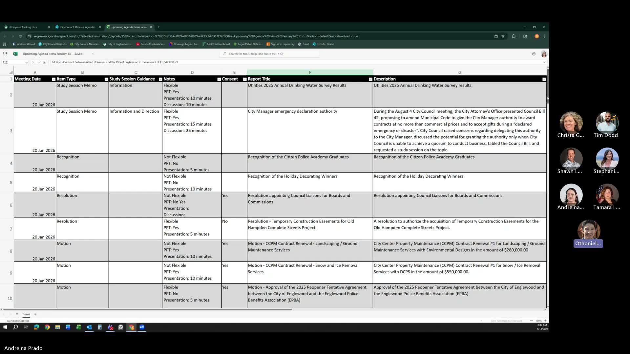This screenshot has height=354, width=630.
Task: Expand the file name dropdown arrow
Action: coord(93,54)
